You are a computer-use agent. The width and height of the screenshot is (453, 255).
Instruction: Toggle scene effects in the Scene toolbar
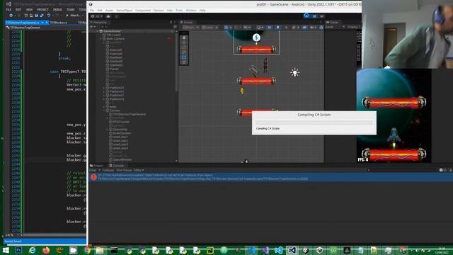294,27
